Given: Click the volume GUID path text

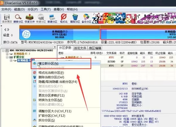Looking at the screenshot, I should (x=131, y=111).
